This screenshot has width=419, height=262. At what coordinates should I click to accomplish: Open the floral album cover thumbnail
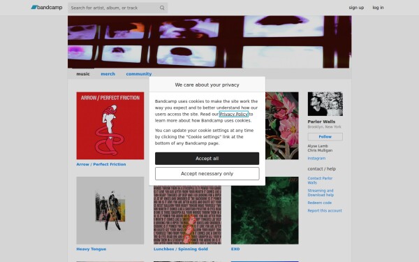coord(282,126)
